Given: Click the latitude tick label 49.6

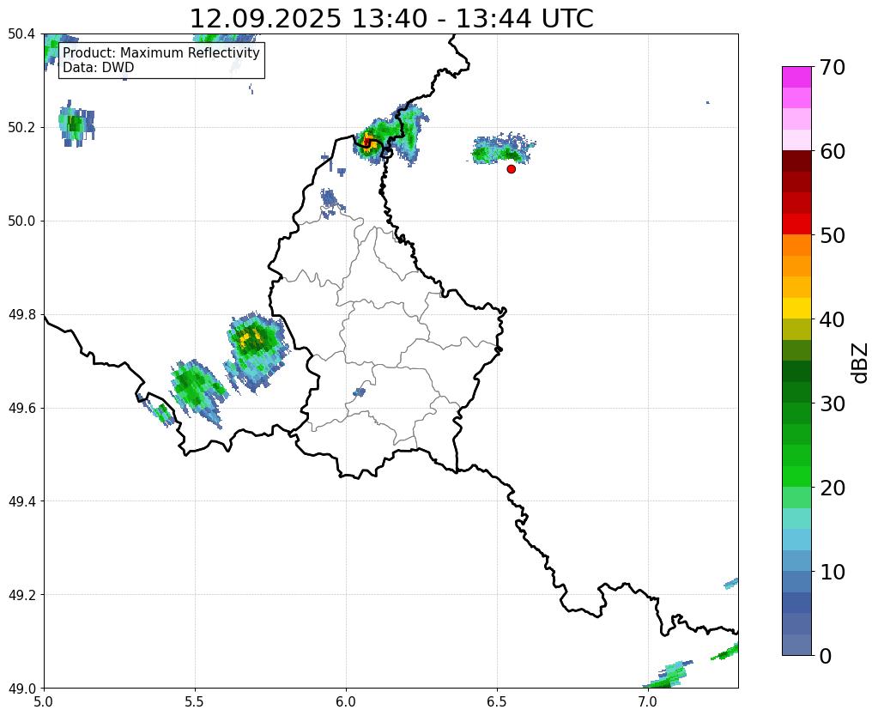Looking at the screenshot, I should 21,409.
